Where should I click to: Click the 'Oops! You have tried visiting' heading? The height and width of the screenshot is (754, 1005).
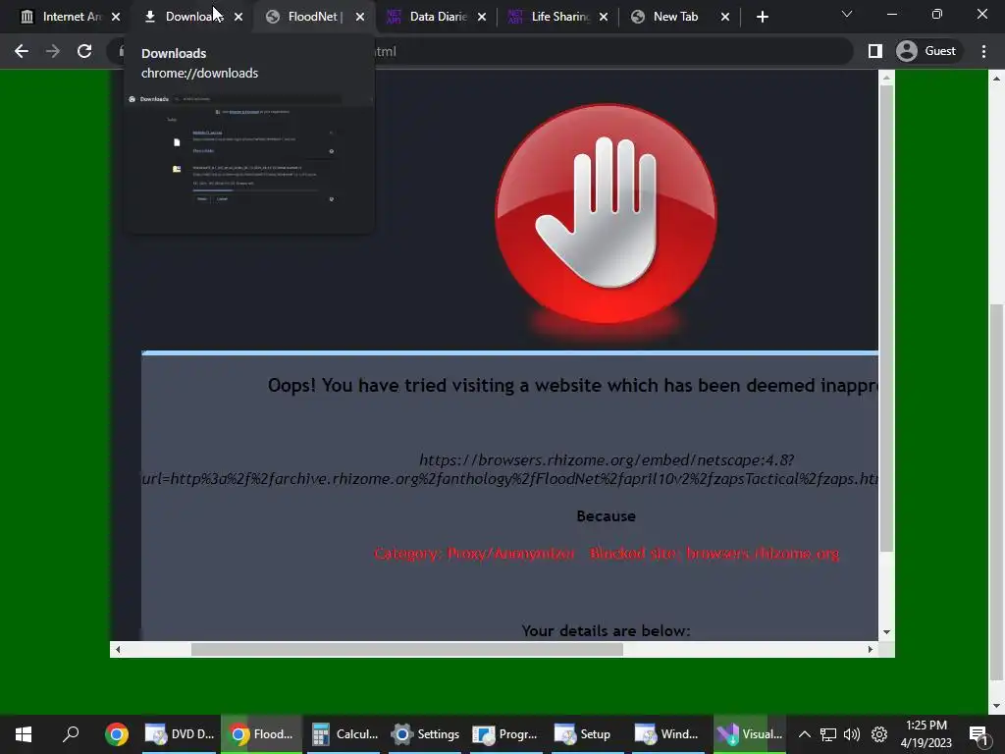572,385
